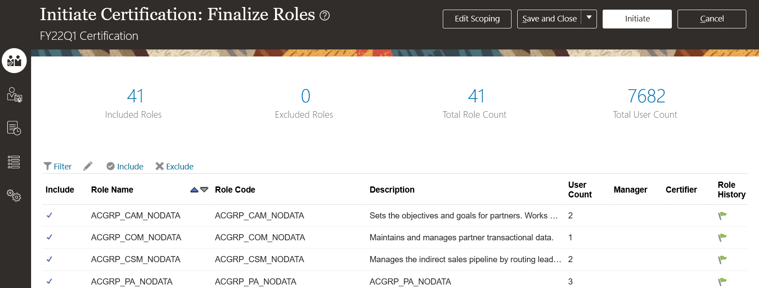Toggle include checkmark for ACGRP_CSM_NODATA
This screenshot has width=759, height=288.
point(49,259)
